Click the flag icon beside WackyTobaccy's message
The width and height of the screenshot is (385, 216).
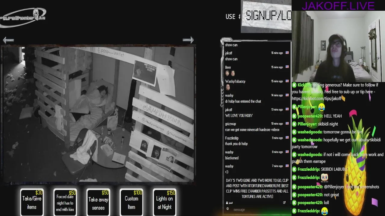coord(287,81)
